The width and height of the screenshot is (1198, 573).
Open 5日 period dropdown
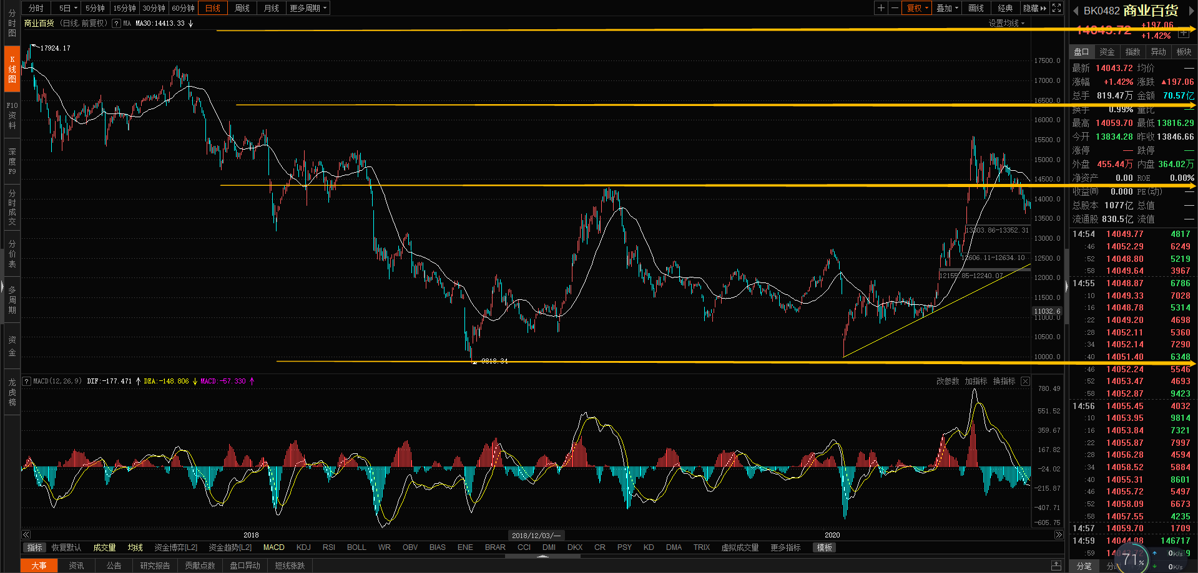click(68, 8)
